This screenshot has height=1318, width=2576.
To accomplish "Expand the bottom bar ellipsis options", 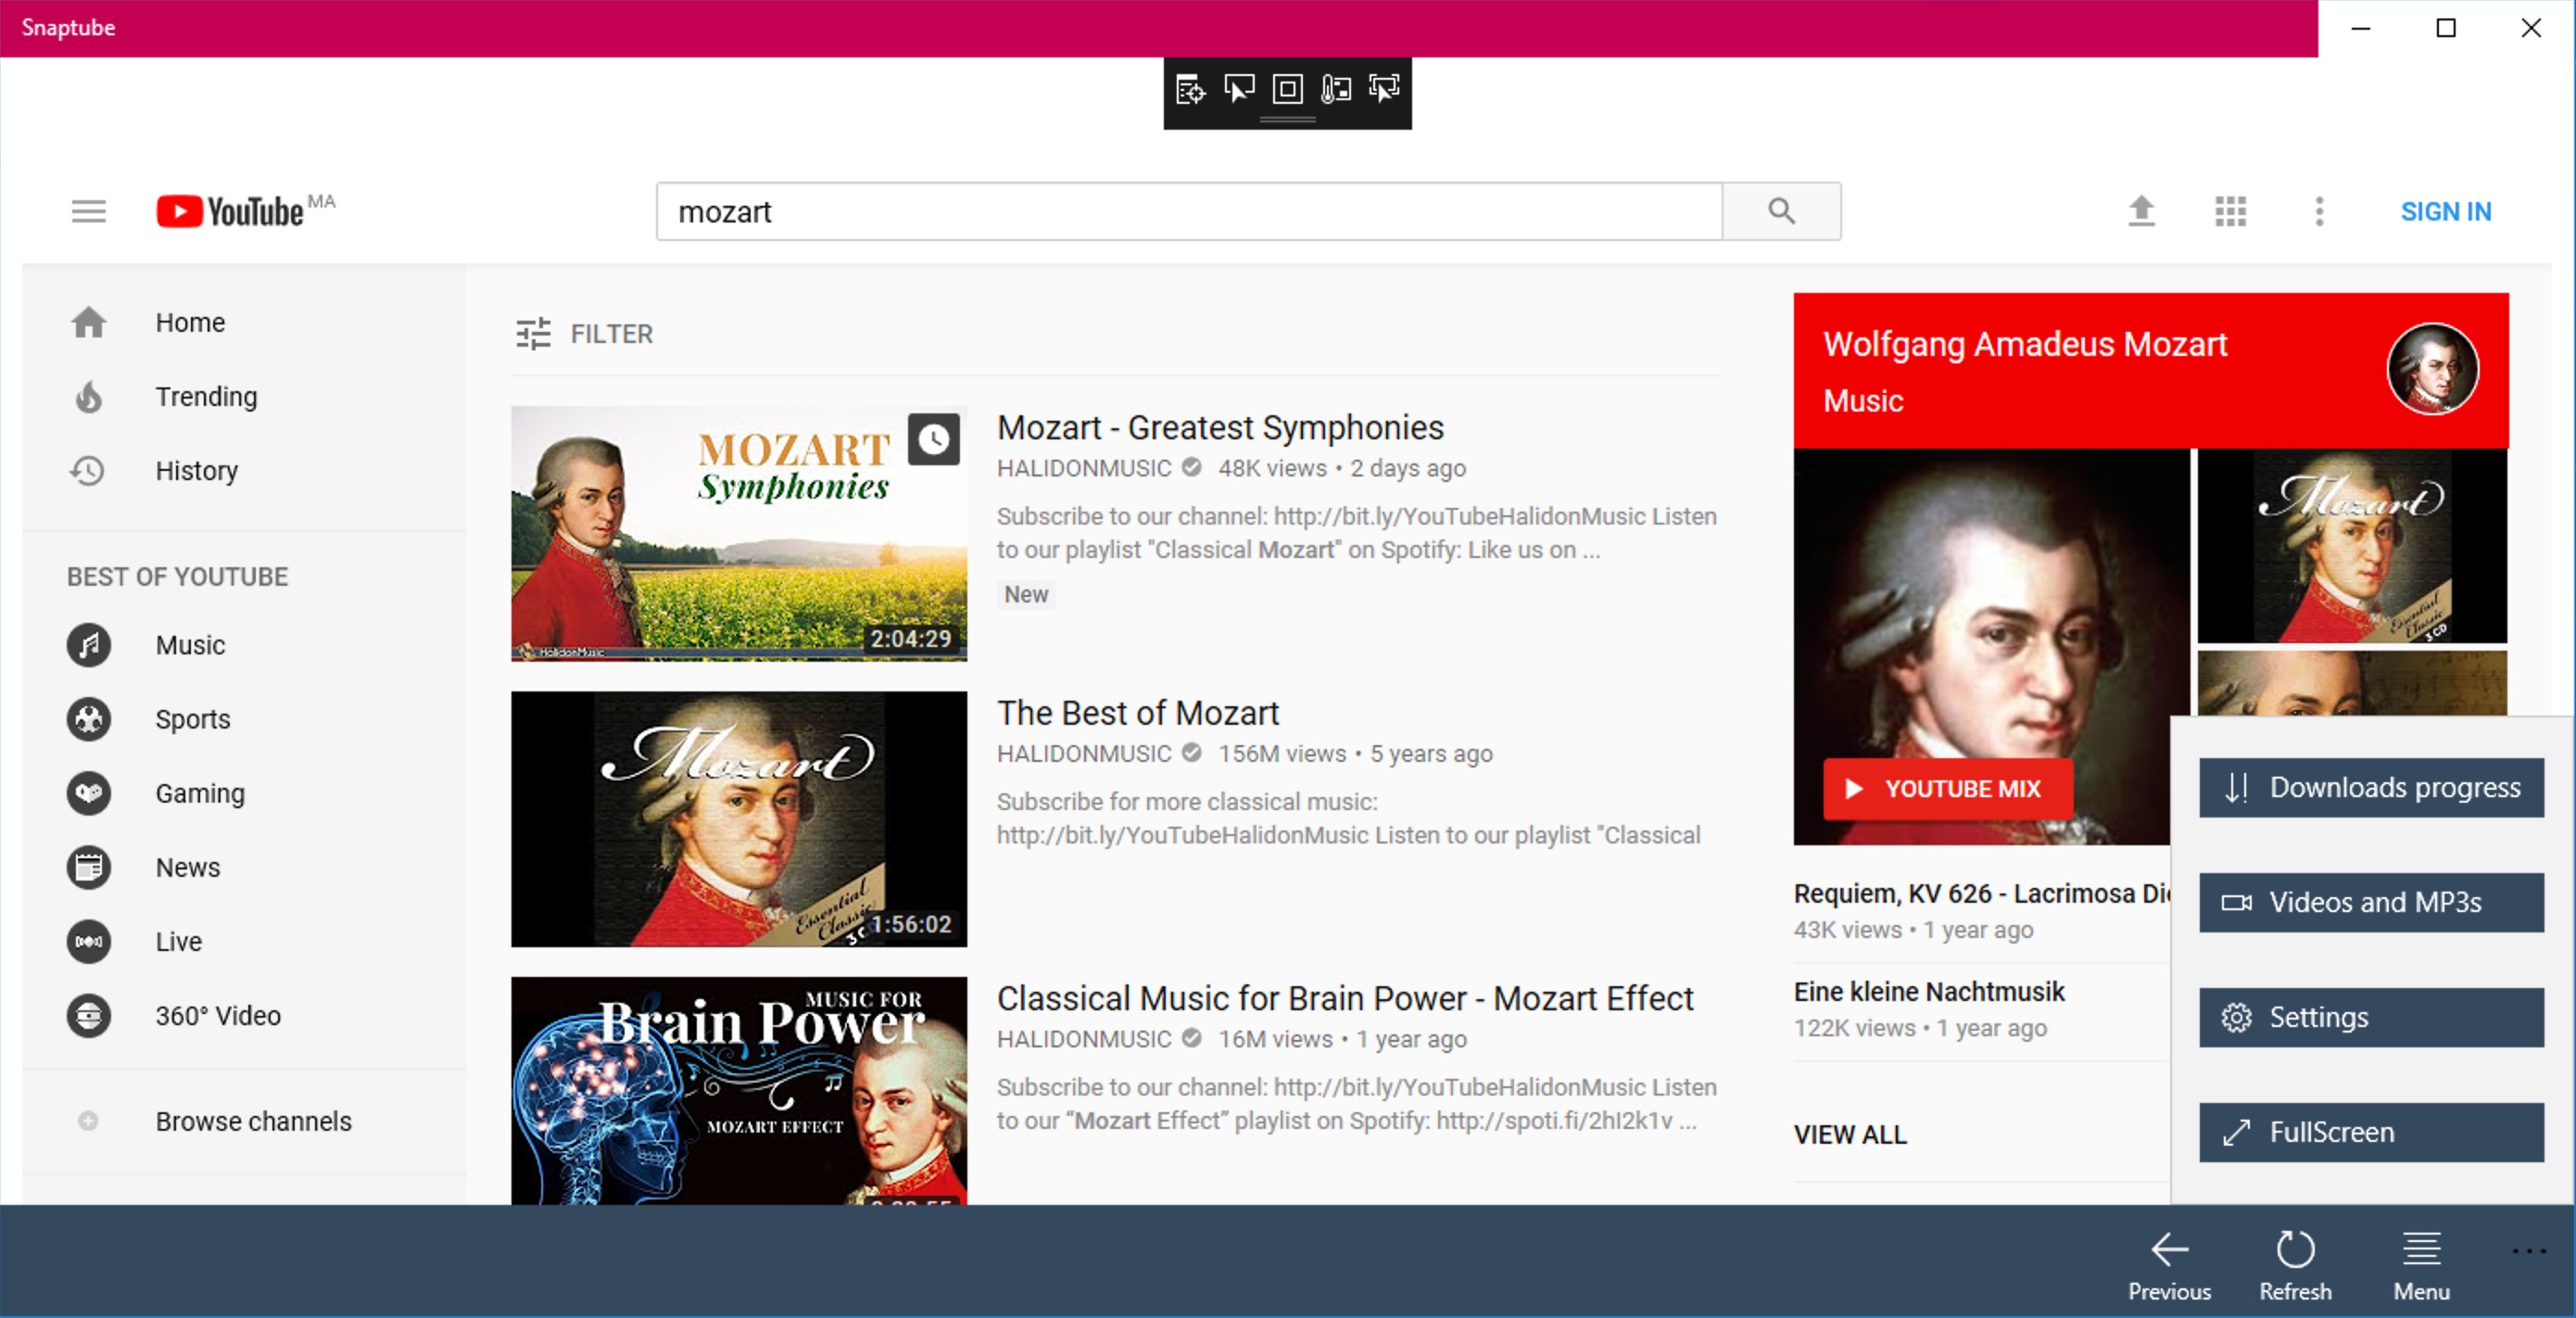I will [2528, 1251].
